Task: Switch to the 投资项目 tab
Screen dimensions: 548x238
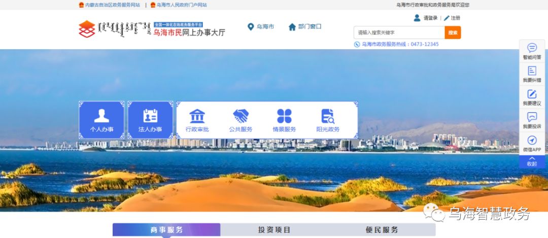Action: 275,230
